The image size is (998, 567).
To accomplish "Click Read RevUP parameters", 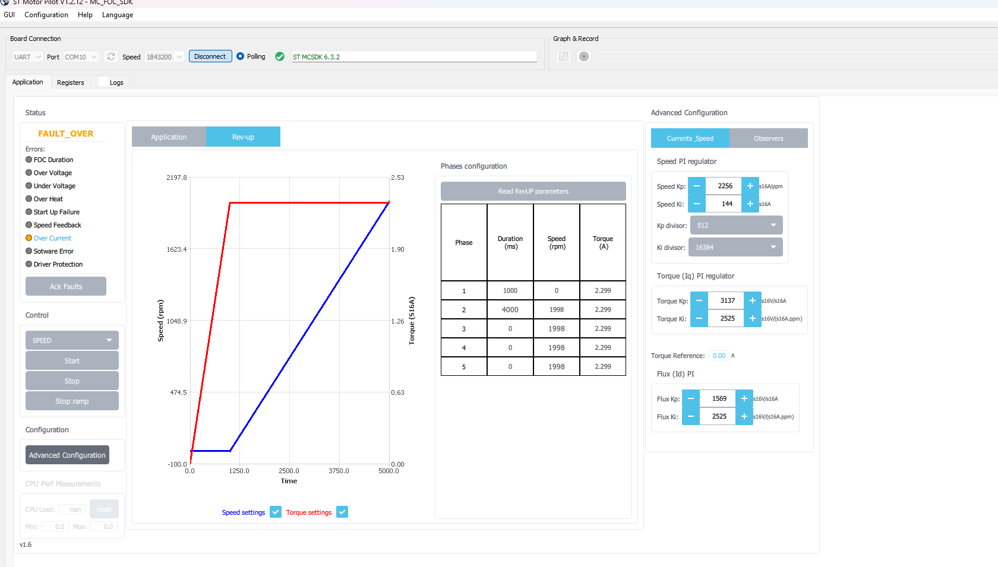I will (x=533, y=191).
